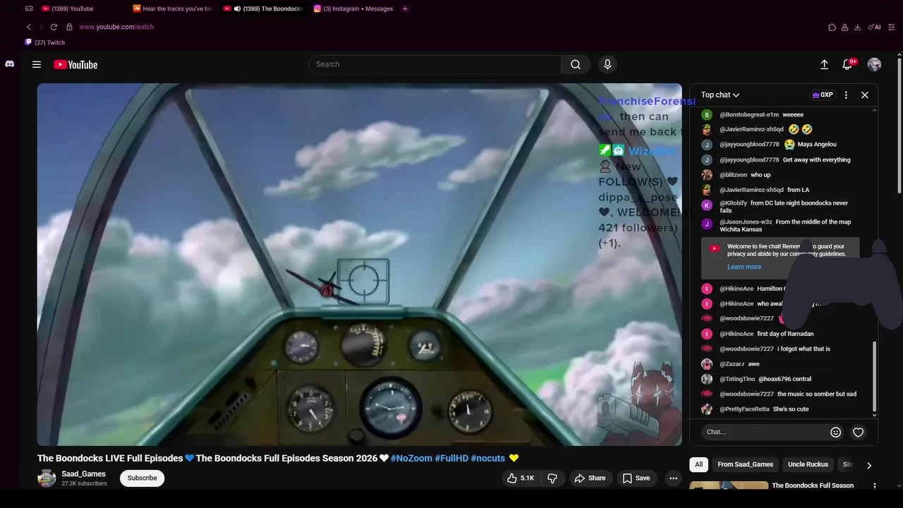Start voice search with microphone icon
The height and width of the screenshot is (508, 903).
pos(607,64)
